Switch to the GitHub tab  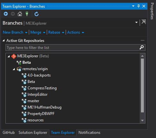9,133
